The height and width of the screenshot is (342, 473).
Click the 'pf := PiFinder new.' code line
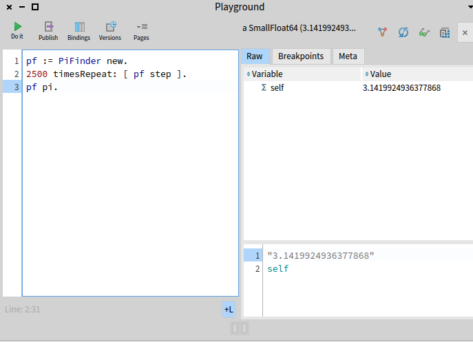point(77,61)
